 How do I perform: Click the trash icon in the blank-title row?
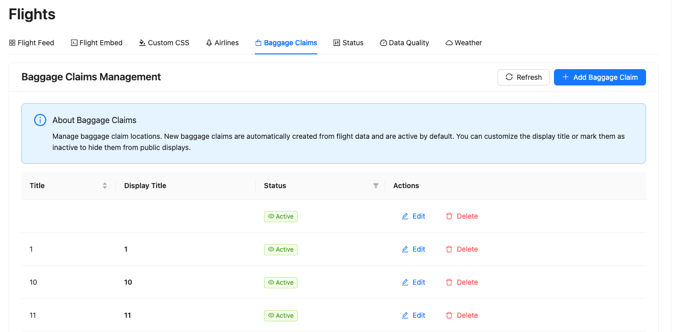[x=449, y=216]
